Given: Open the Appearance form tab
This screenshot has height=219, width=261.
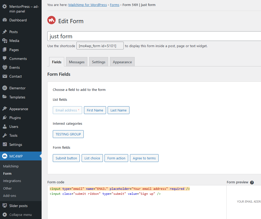Looking at the screenshot, I should [122, 62].
